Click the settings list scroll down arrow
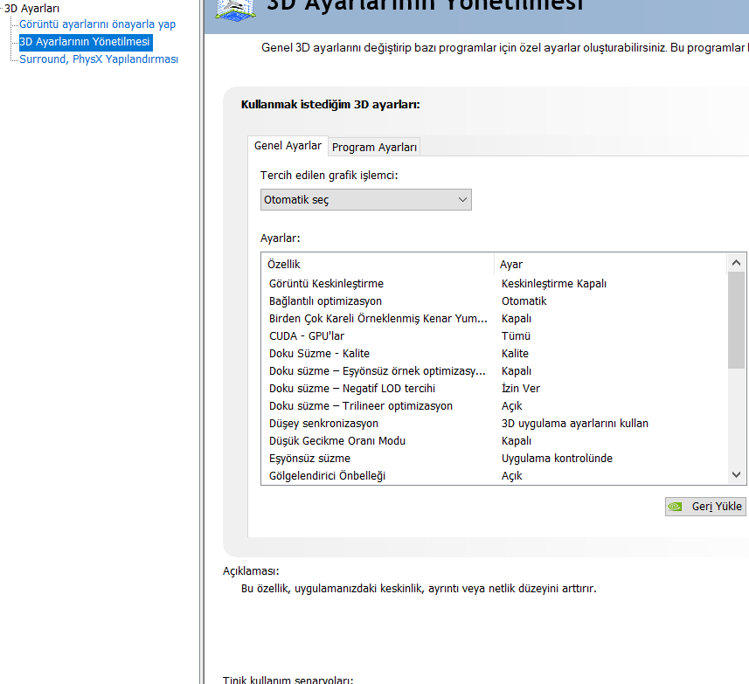 click(x=736, y=474)
